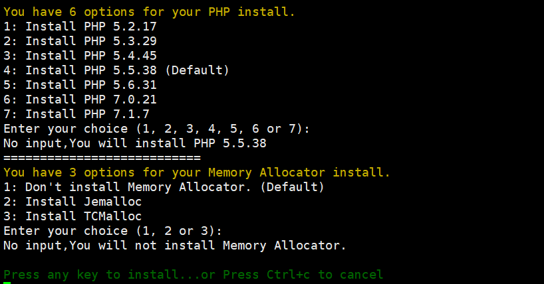
Task: Click the green terminal cursor block
Action: click(7, 283)
